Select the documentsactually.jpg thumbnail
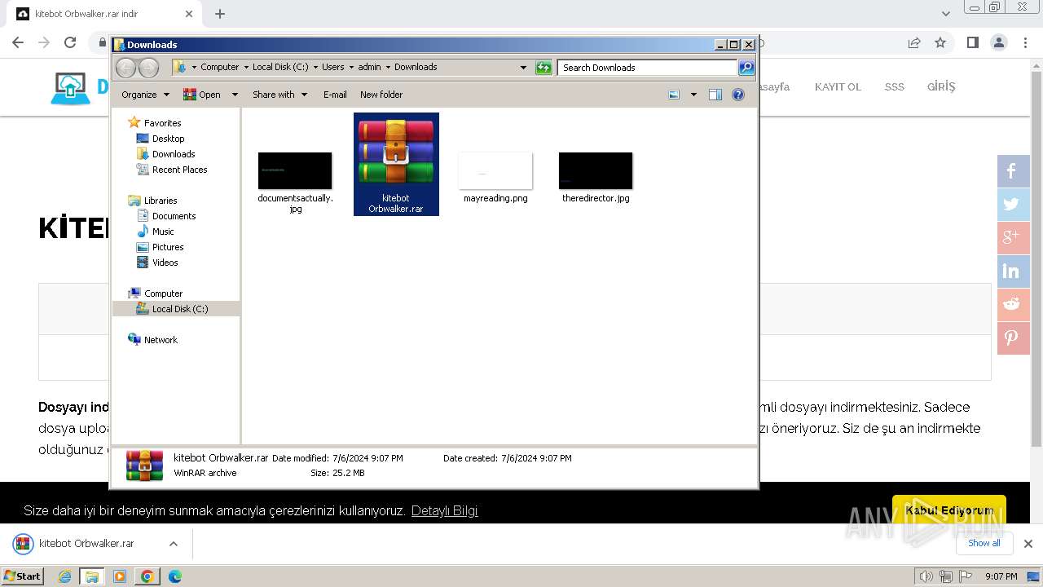 pos(295,171)
